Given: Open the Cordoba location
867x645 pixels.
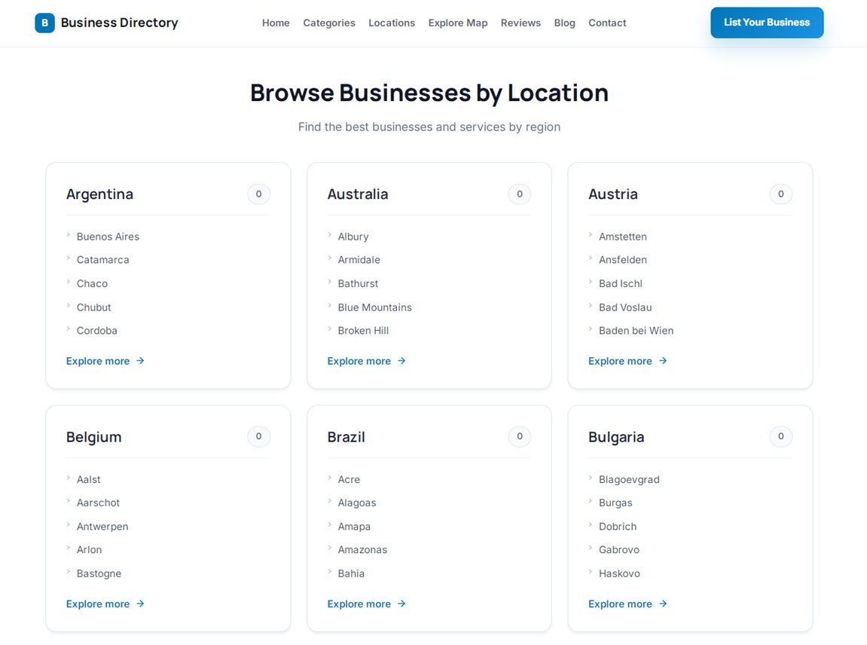Looking at the screenshot, I should (96, 330).
